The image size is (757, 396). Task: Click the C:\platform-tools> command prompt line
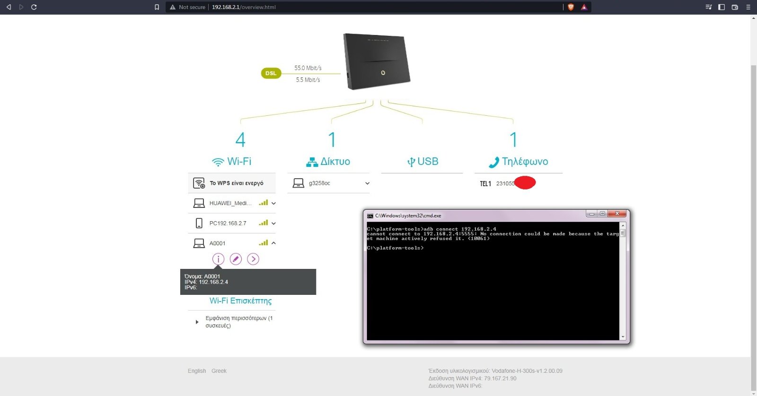(x=395, y=248)
